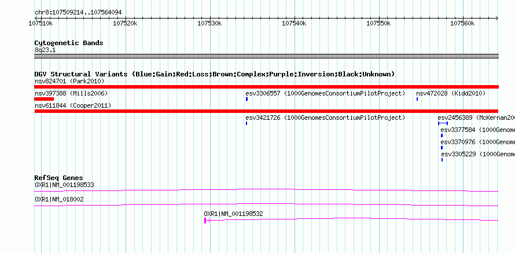Select the magenta OXR1 NM_001198533 transcript line
The image size is (515, 253).
click(x=266, y=190)
